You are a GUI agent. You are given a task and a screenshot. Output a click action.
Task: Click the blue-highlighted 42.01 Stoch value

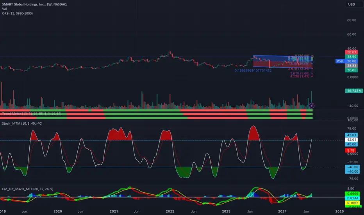[x=352, y=135]
